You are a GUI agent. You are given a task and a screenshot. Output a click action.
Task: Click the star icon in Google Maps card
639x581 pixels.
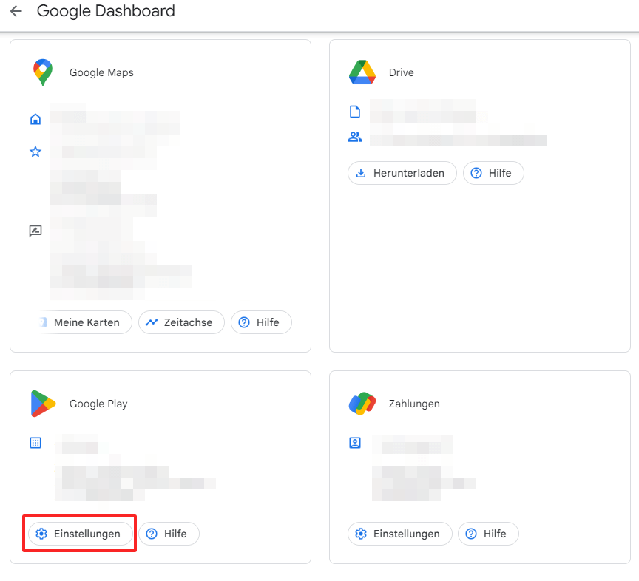35,152
